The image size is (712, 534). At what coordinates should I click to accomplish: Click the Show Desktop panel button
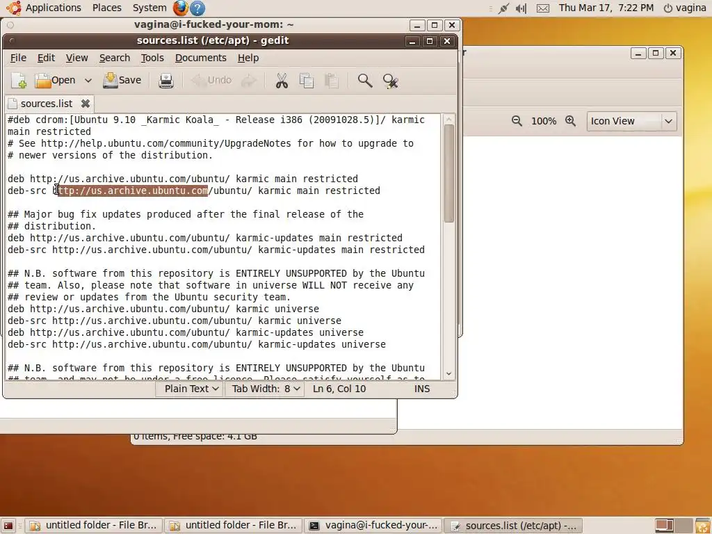(8, 526)
